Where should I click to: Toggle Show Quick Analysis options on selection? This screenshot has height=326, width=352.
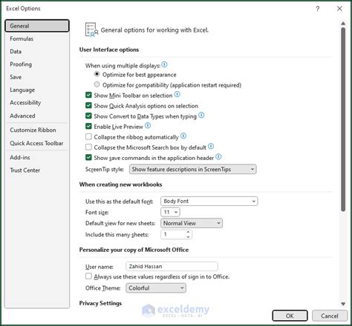click(88, 105)
